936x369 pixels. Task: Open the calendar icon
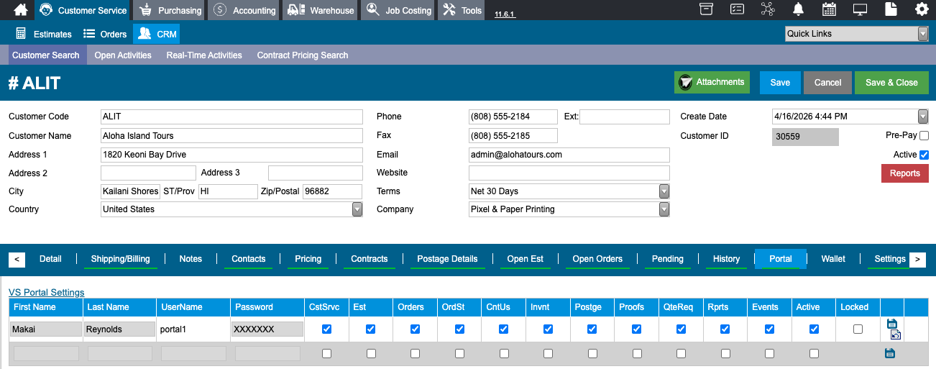[829, 9]
